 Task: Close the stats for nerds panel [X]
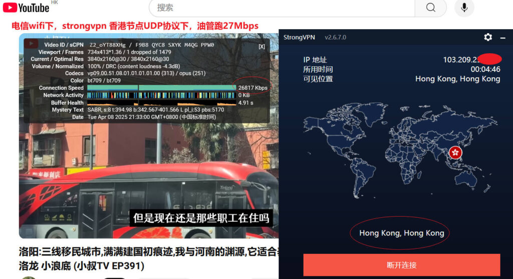262,47
